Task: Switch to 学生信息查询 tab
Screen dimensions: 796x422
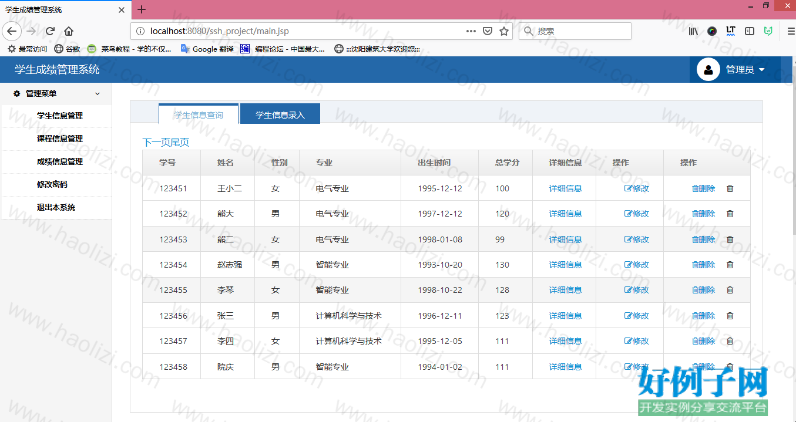Action: click(x=199, y=114)
